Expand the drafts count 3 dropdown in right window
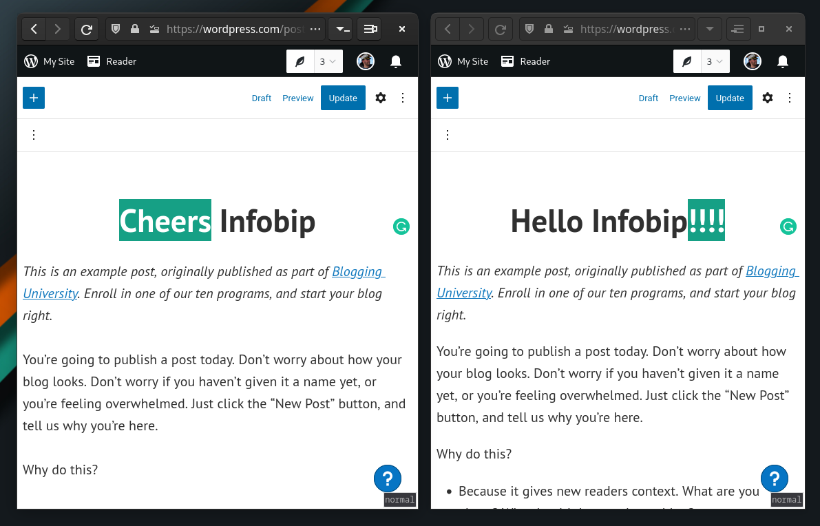Viewport: 820px width, 526px height. (715, 62)
